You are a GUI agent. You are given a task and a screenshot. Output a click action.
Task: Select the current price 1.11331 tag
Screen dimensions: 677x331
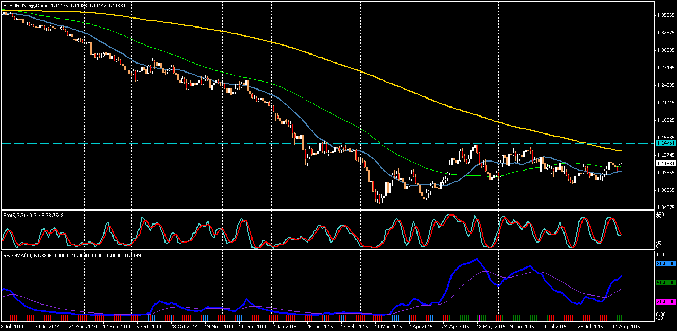coord(665,164)
